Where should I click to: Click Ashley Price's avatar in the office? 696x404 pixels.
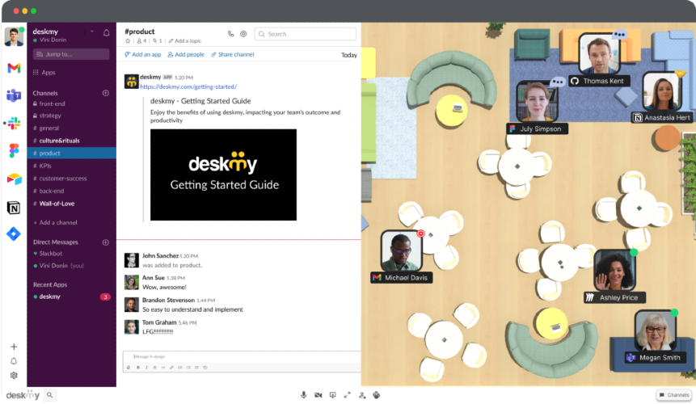point(615,270)
